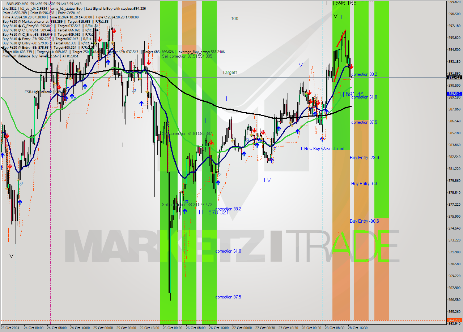This screenshot has height=332, width=463.
Task: Click 'minimum_distance_buy_levels: 2.567' text
Action: [x=30, y=56]
